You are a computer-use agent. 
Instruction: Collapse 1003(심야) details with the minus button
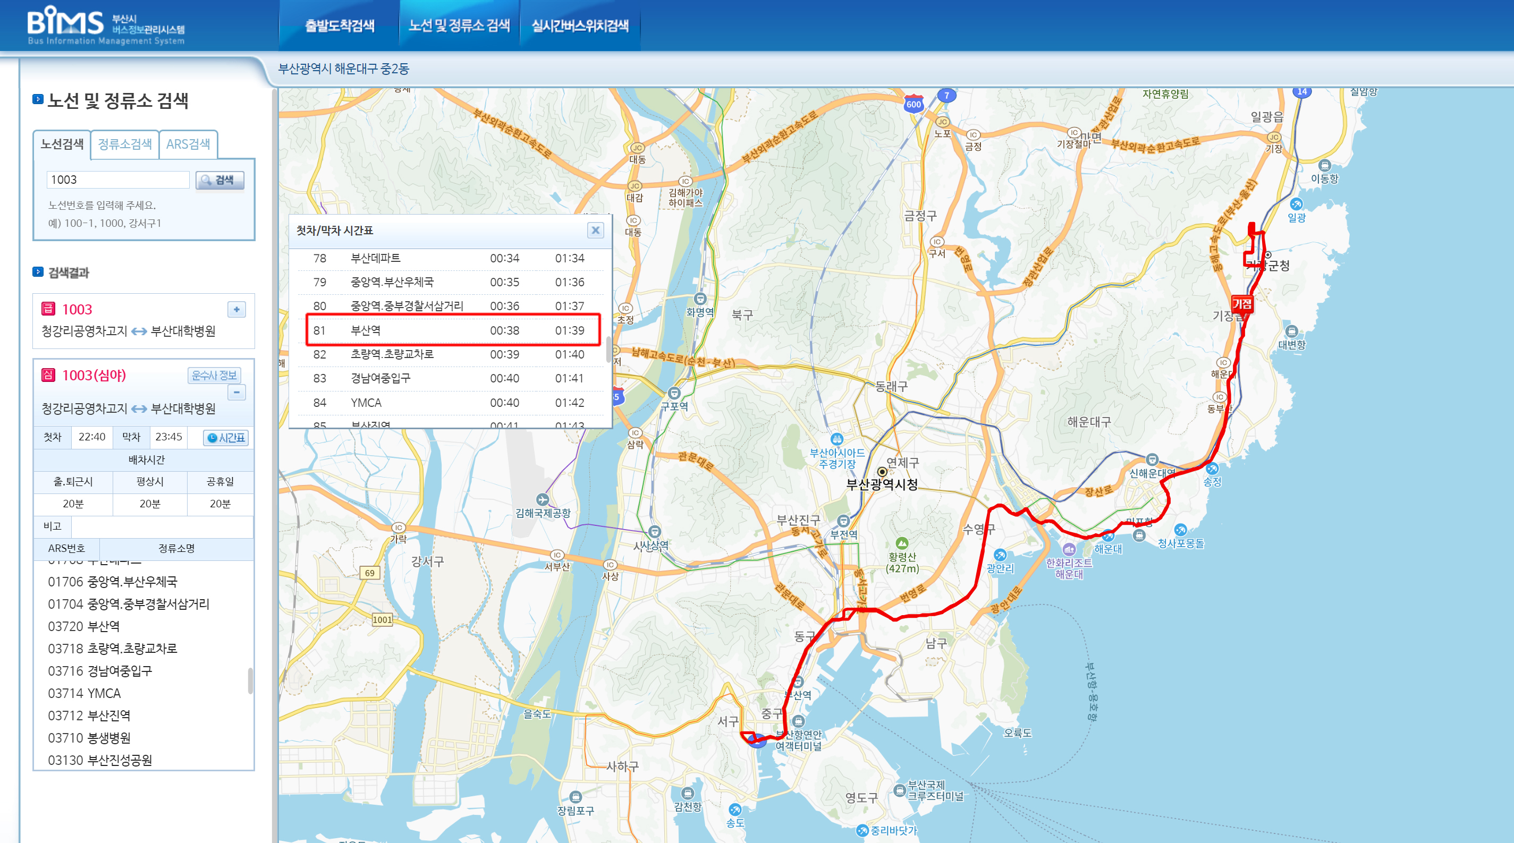(236, 392)
